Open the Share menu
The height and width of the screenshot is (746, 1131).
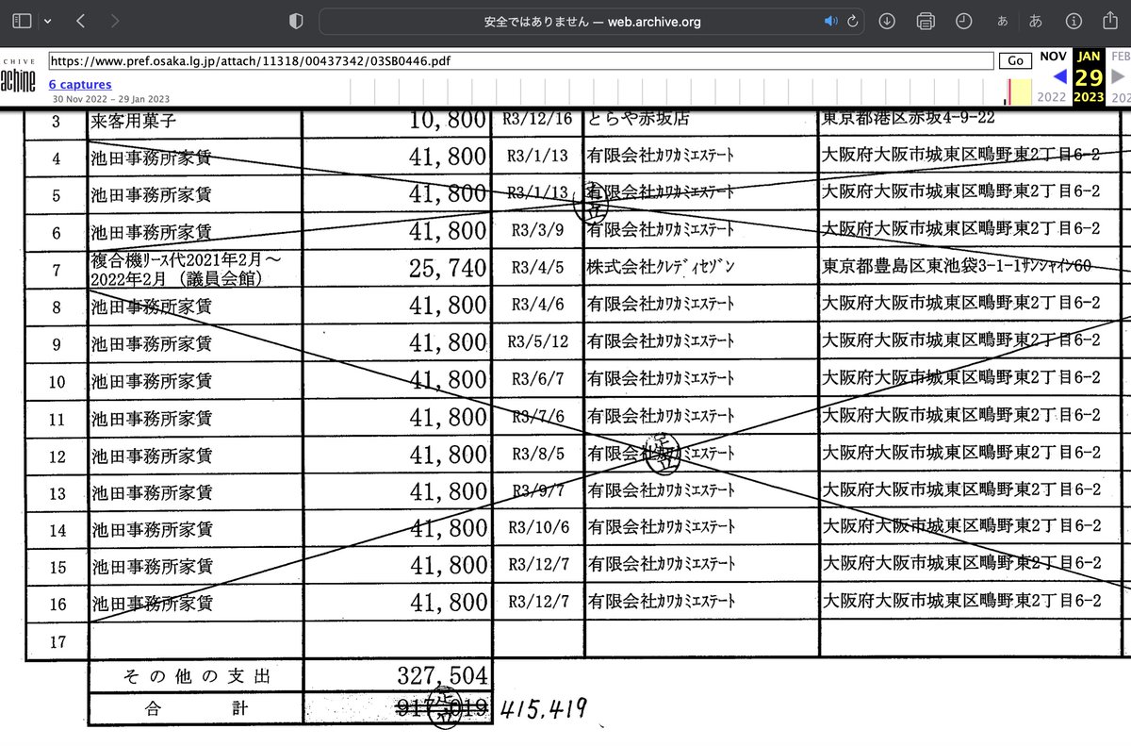point(1110,20)
